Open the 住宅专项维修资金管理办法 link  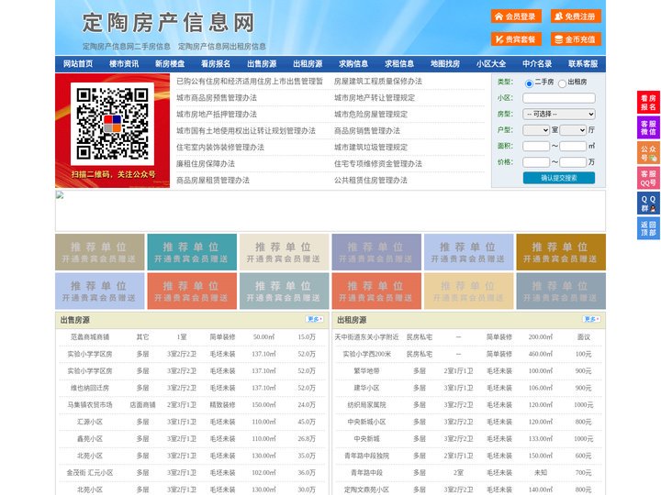[x=378, y=164]
